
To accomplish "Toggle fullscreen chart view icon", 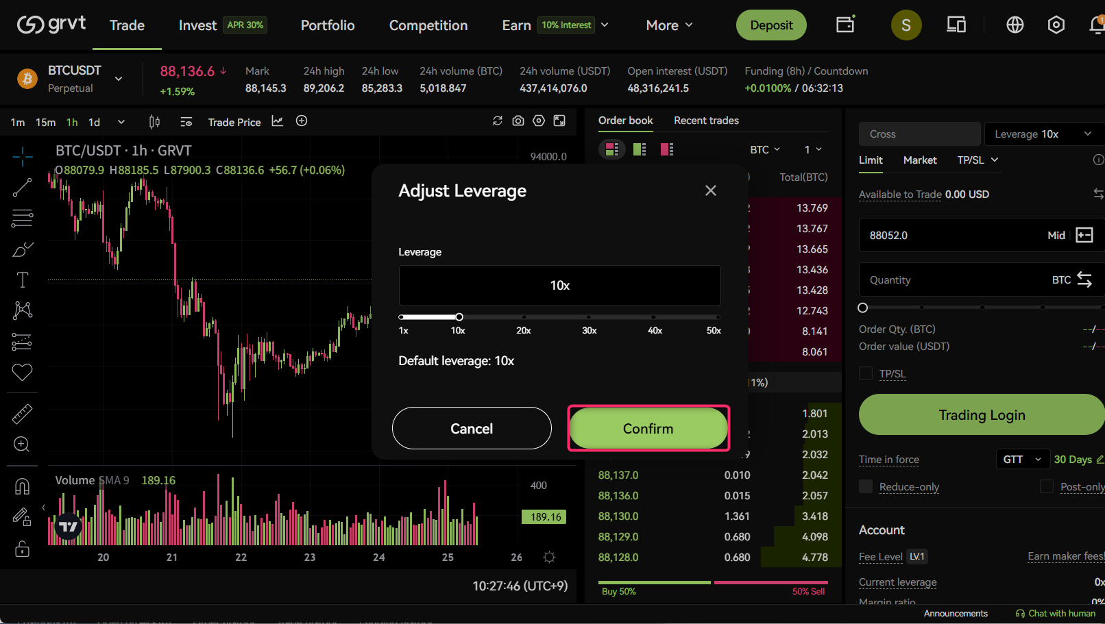I will click(x=559, y=121).
